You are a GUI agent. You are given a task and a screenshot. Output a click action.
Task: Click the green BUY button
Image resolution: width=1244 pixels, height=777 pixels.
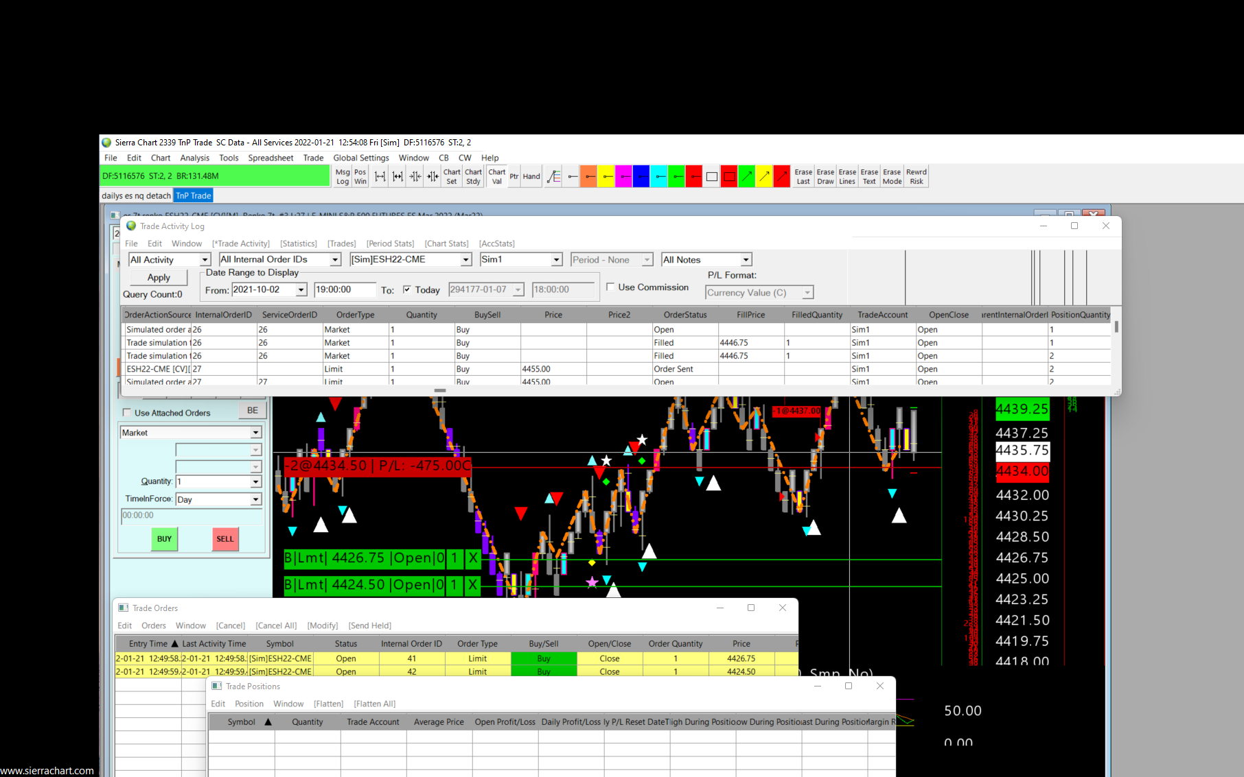coord(165,539)
